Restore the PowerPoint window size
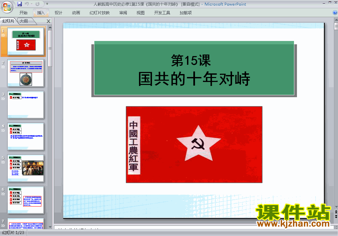The image size is (338, 236). point(330,3)
